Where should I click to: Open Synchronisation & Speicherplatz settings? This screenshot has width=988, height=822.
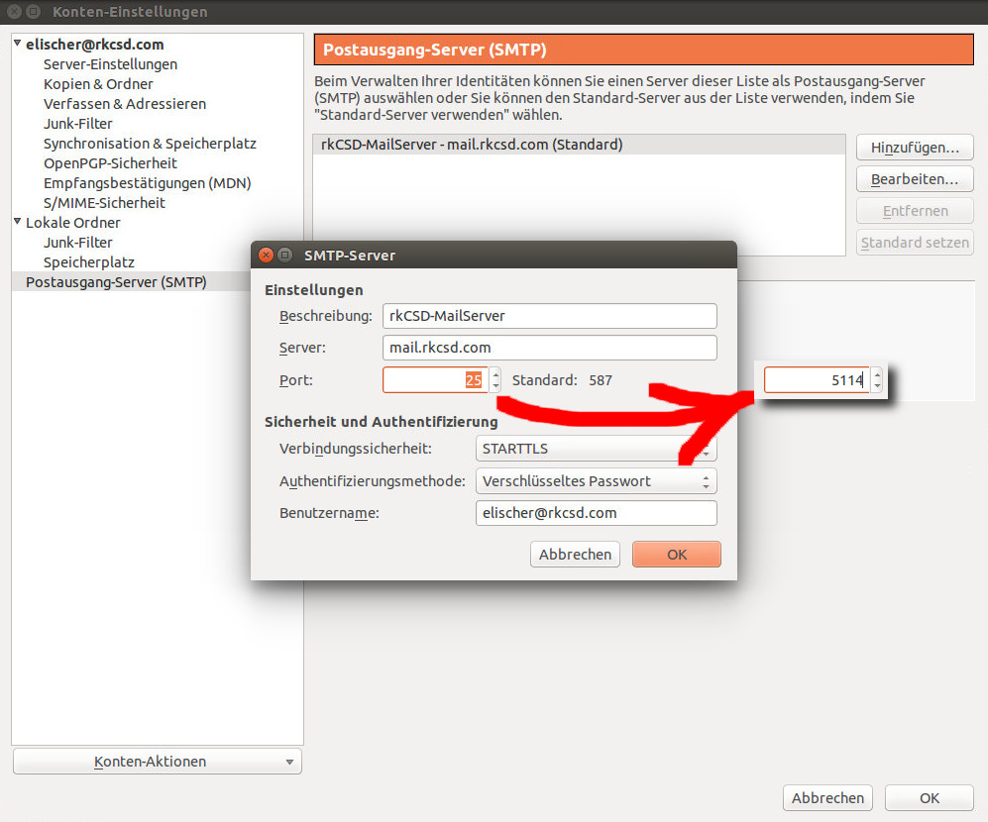click(150, 144)
